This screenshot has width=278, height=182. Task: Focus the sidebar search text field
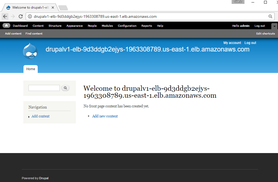(x=44, y=88)
